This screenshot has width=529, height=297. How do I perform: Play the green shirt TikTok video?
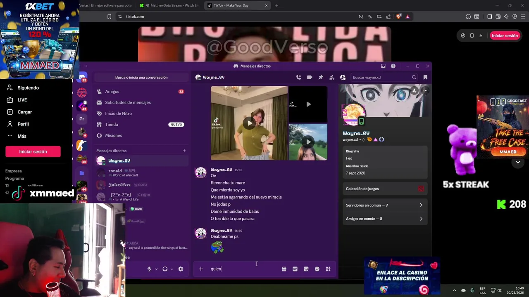pos(249,123)
